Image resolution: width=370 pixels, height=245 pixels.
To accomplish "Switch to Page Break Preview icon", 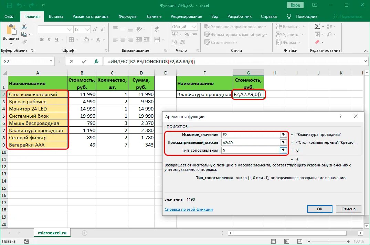I will click(x=300, y=241).
